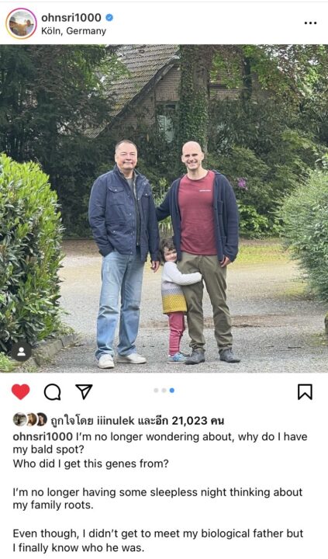The width and height of the screenshot is (328, 559).
Task: Select the active third carousel dot
Action: pos(172,391)
